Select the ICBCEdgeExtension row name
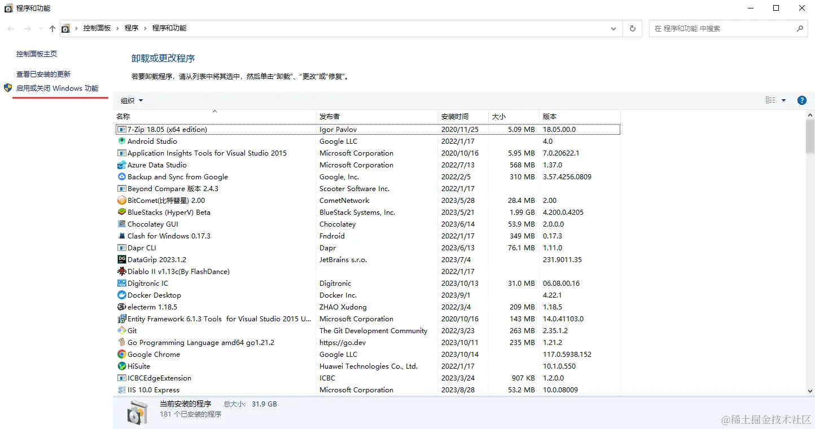 point(159,378)
